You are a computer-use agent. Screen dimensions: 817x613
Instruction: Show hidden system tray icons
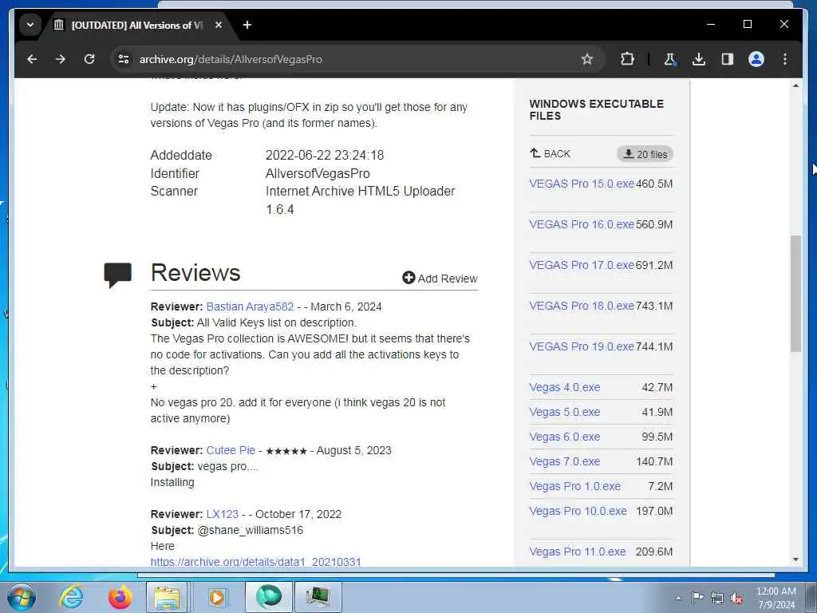[678, 599]
